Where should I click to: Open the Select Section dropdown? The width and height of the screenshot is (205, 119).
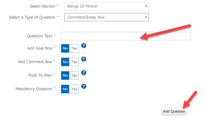pyautogui.click(x=106, y=6)
